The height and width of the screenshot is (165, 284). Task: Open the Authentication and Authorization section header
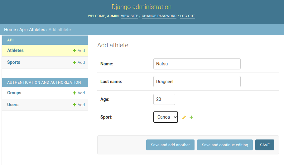[x=44, y=82]
